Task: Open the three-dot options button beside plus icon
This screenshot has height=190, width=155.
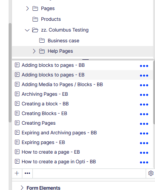Action: [x=27, y=173]
